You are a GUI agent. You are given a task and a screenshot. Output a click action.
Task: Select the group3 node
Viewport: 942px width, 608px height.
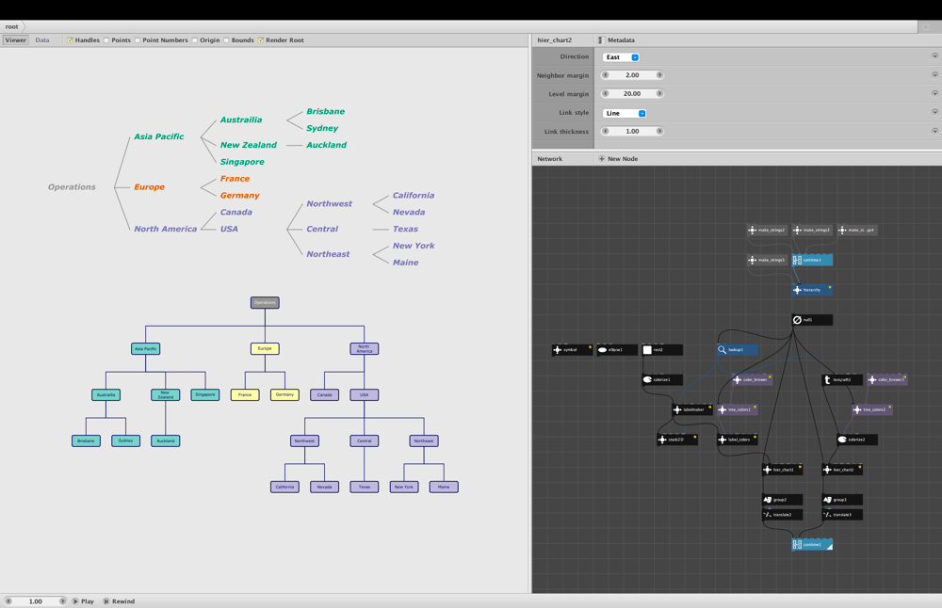point(842,500)
